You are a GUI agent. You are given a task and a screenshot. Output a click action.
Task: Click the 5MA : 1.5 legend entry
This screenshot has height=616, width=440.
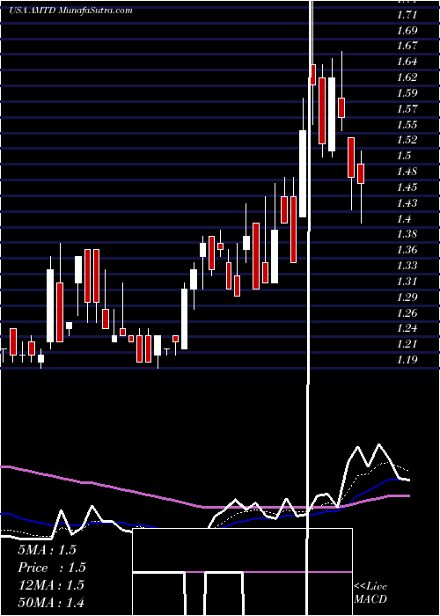click(47, 550)
